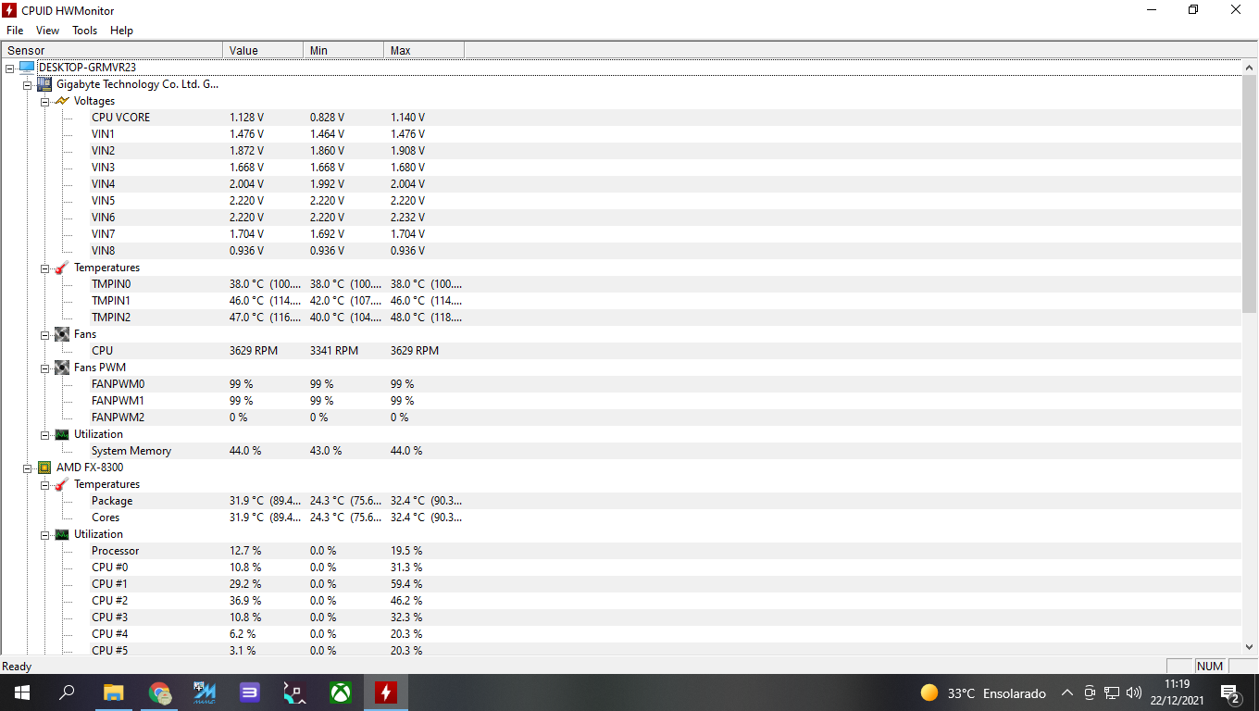Select the System Memory utilization row

[620, 451]
